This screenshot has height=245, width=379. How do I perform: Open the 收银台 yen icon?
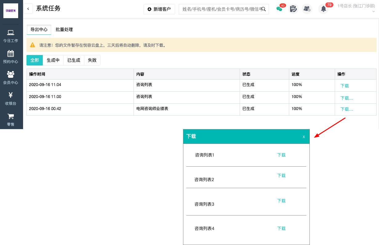tap(11, 95)
